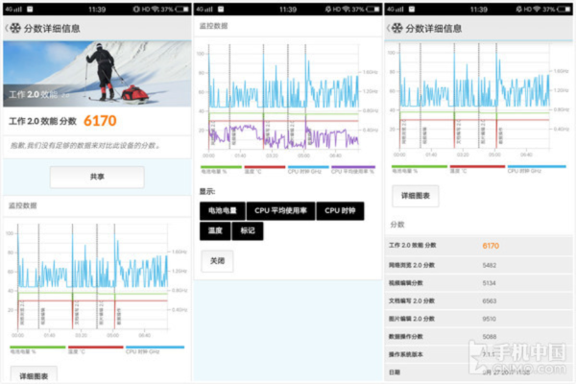Tap blue CPU clock legend in middle chart
This screenshot has width=576, height=384.
308,169
